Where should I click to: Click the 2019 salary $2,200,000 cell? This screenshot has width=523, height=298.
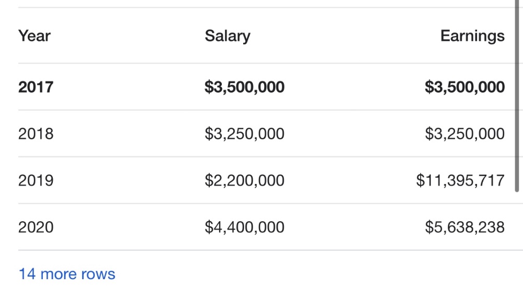click(244, 180)
